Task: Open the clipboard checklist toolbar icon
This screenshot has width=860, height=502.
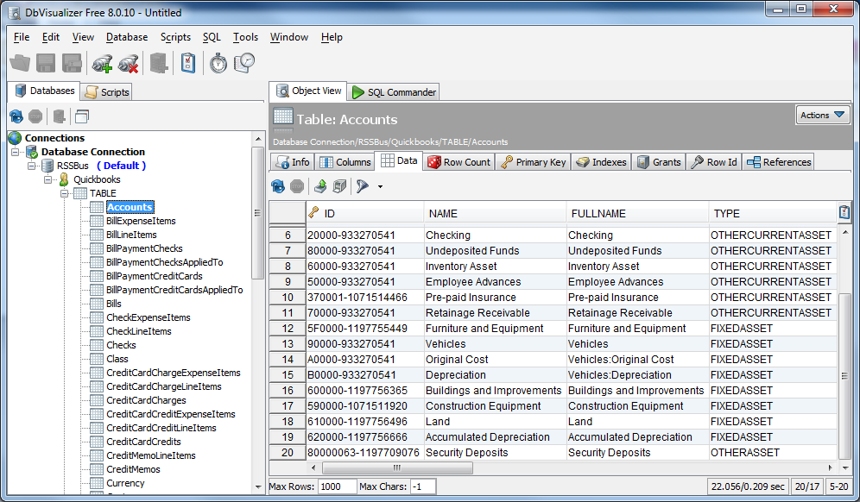Action: click(x=188, y=63)
